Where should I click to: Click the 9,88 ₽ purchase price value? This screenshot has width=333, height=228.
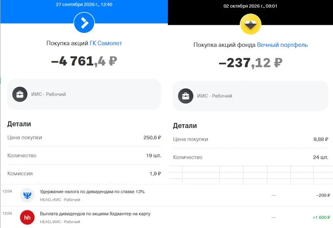coord(321,139)
